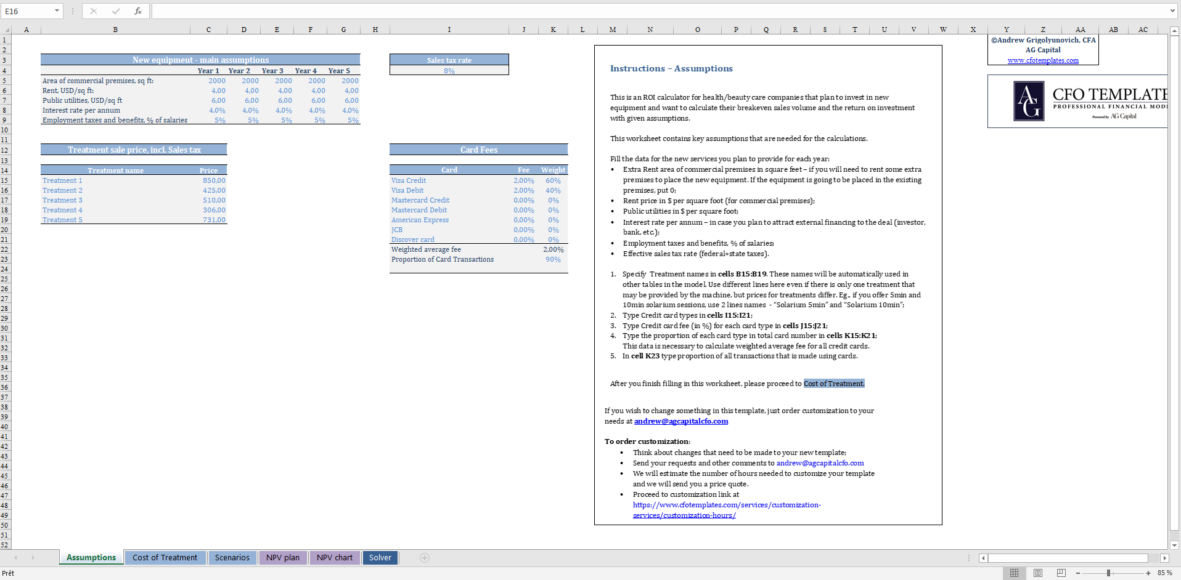
Task: Select Proportion of Card Transactions 90%
Action: click(x=553, y=259)
